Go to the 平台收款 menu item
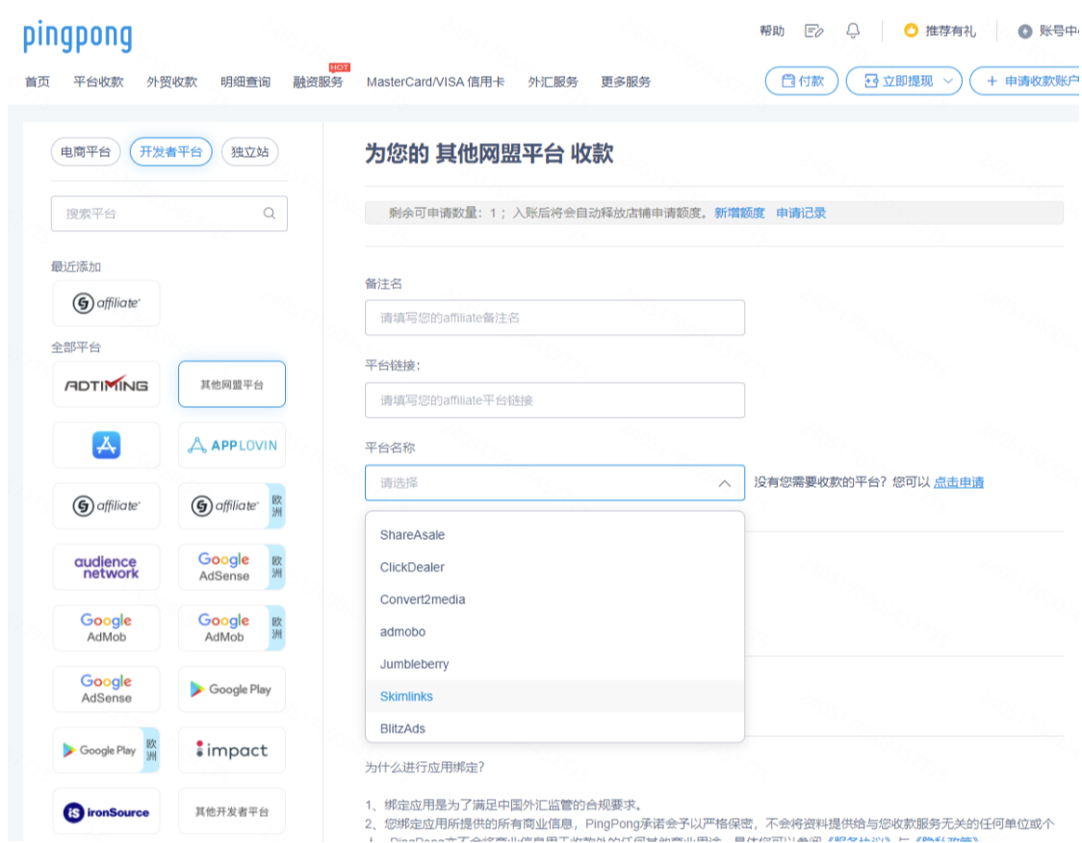The image size is (1082, 843). pos(98,82)
